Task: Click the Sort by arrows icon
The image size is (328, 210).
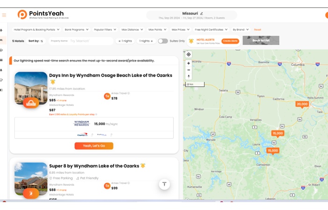Action: click(42, 41)
